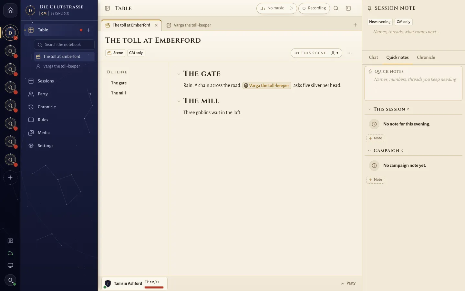
Task: Add a note under Campaign
Action: 375,180
